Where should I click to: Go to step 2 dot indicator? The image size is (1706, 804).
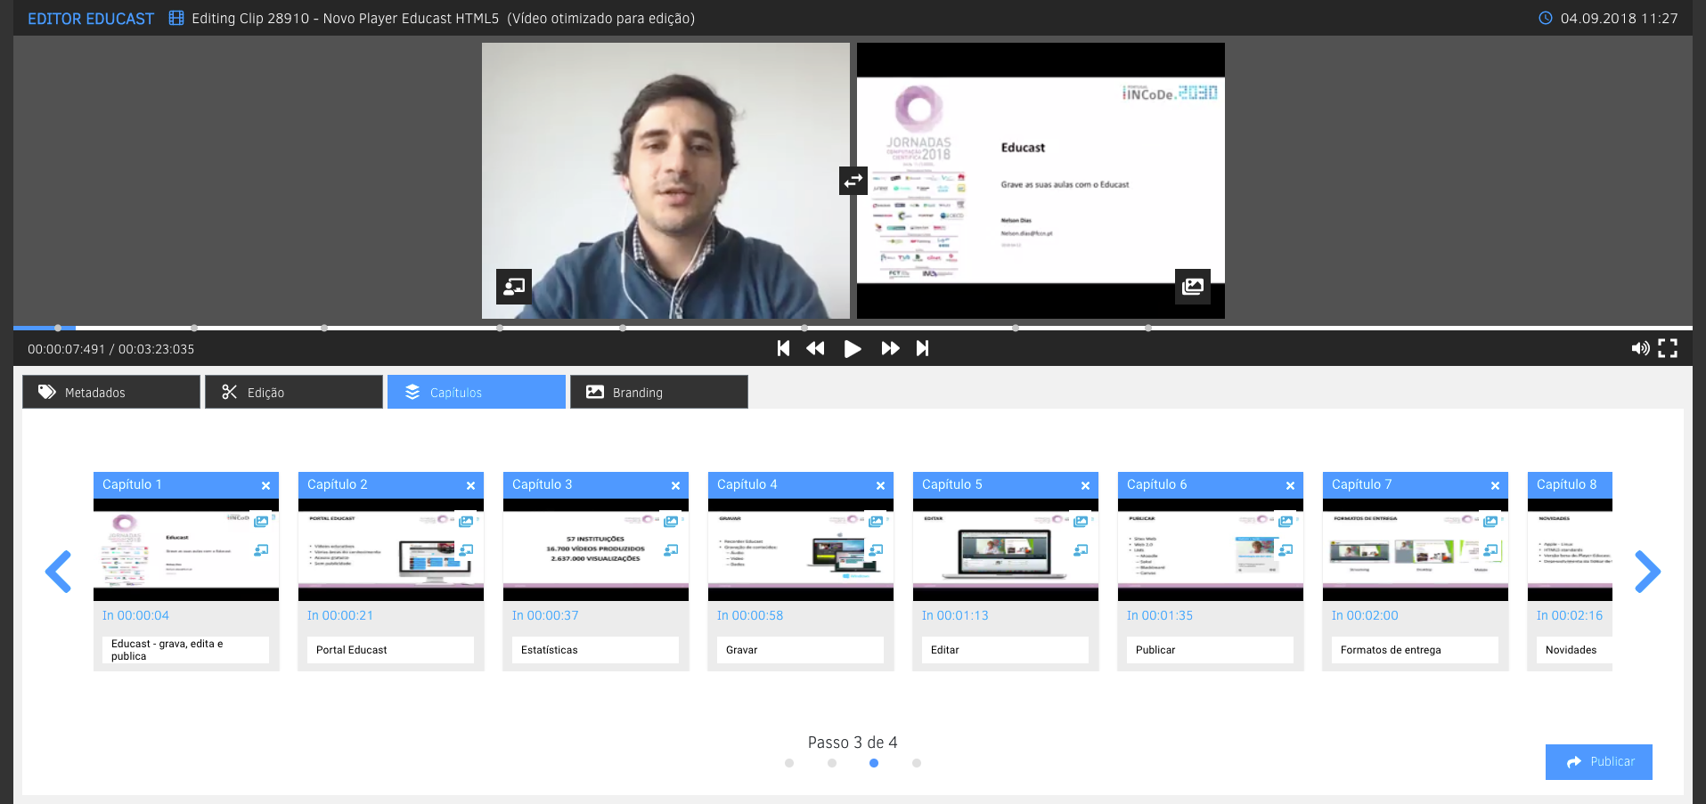[x=832, y=763]
